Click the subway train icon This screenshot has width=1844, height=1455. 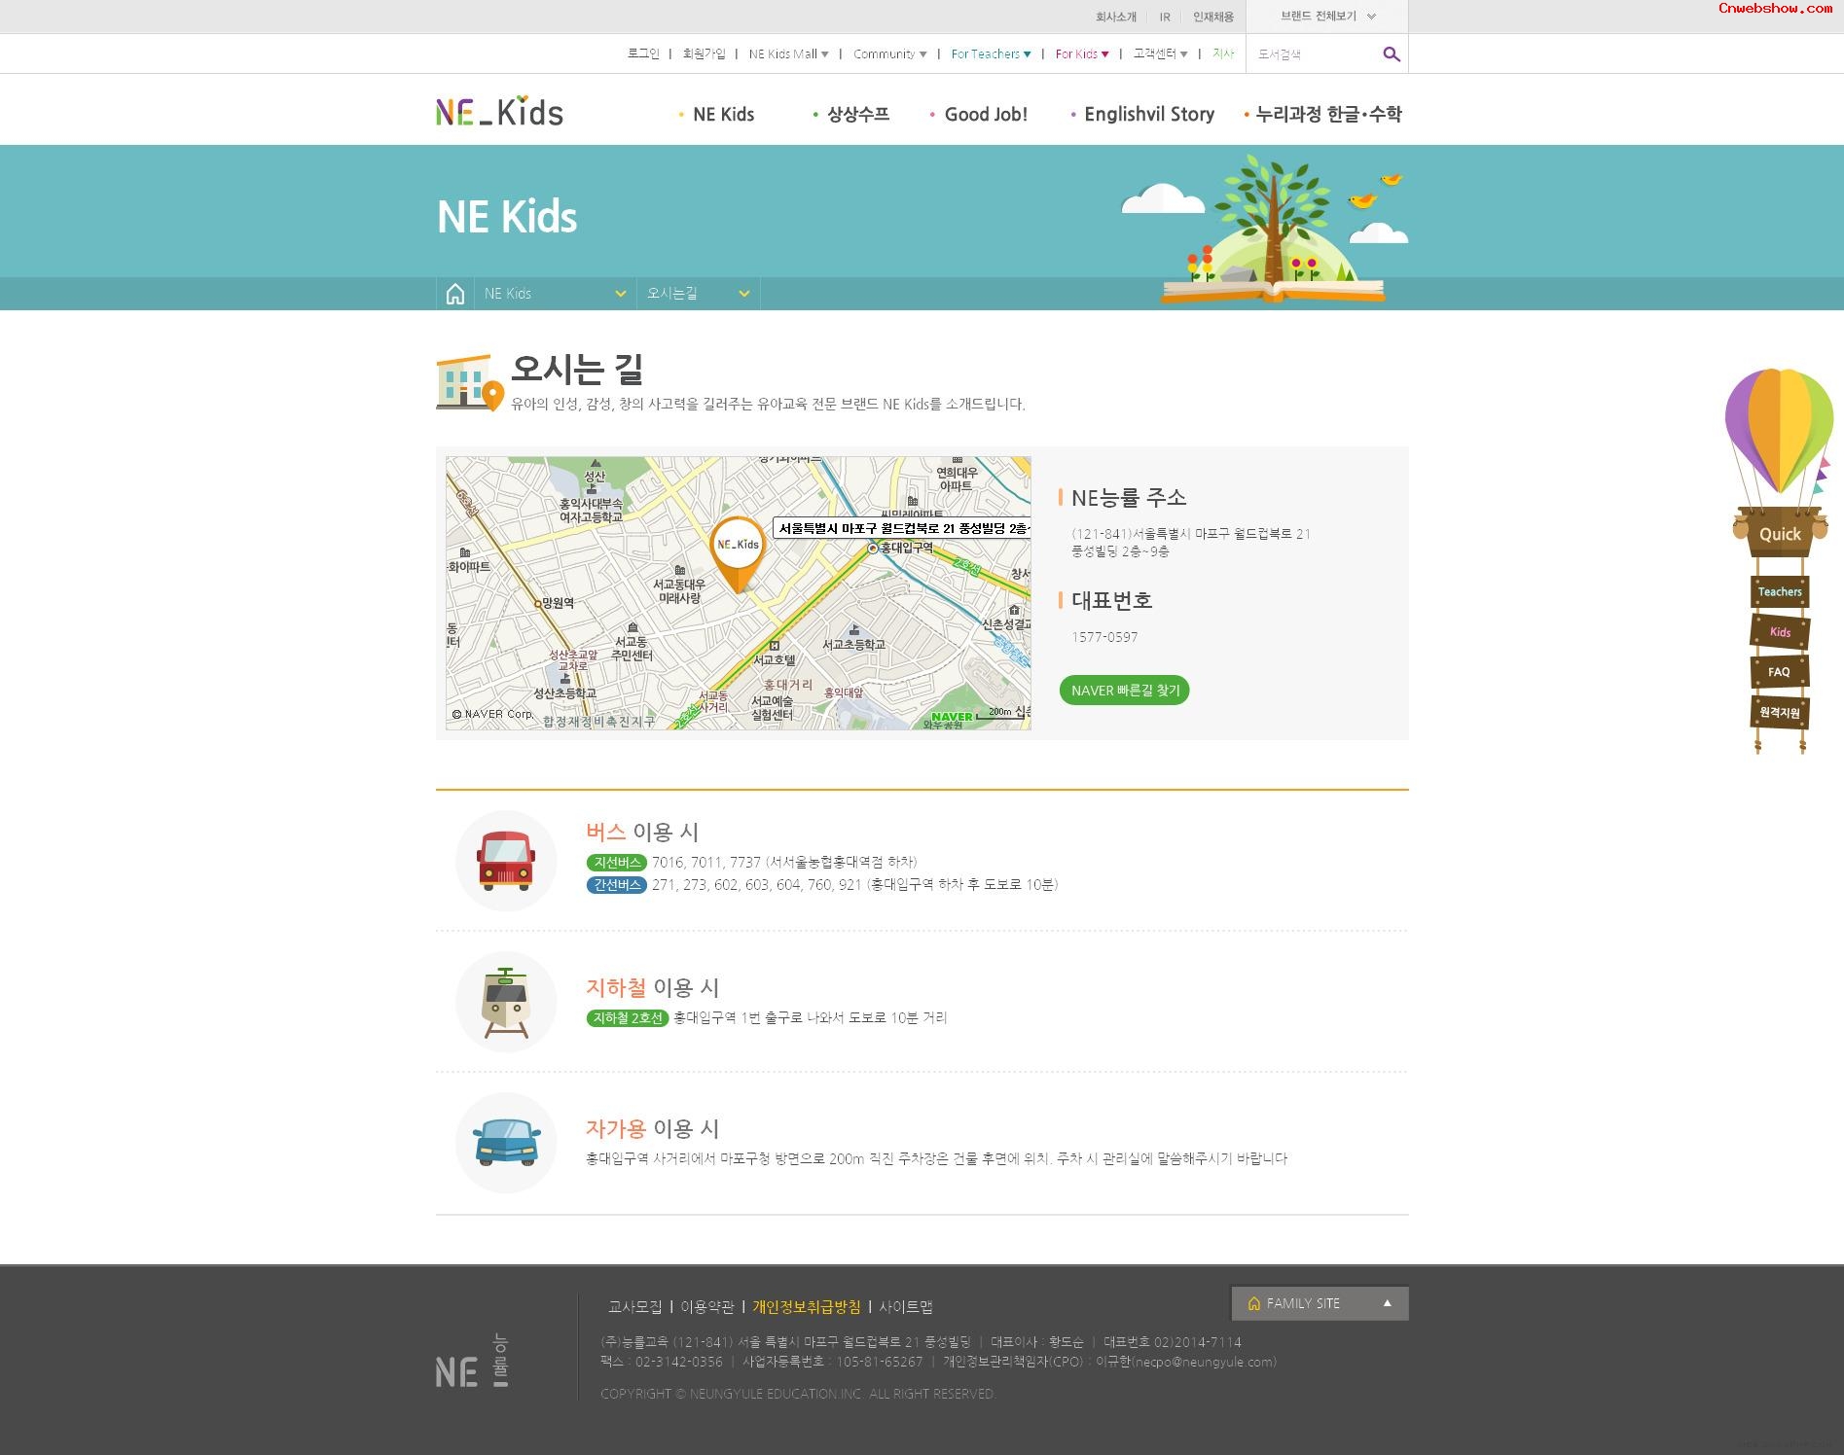coord(506,1002)
